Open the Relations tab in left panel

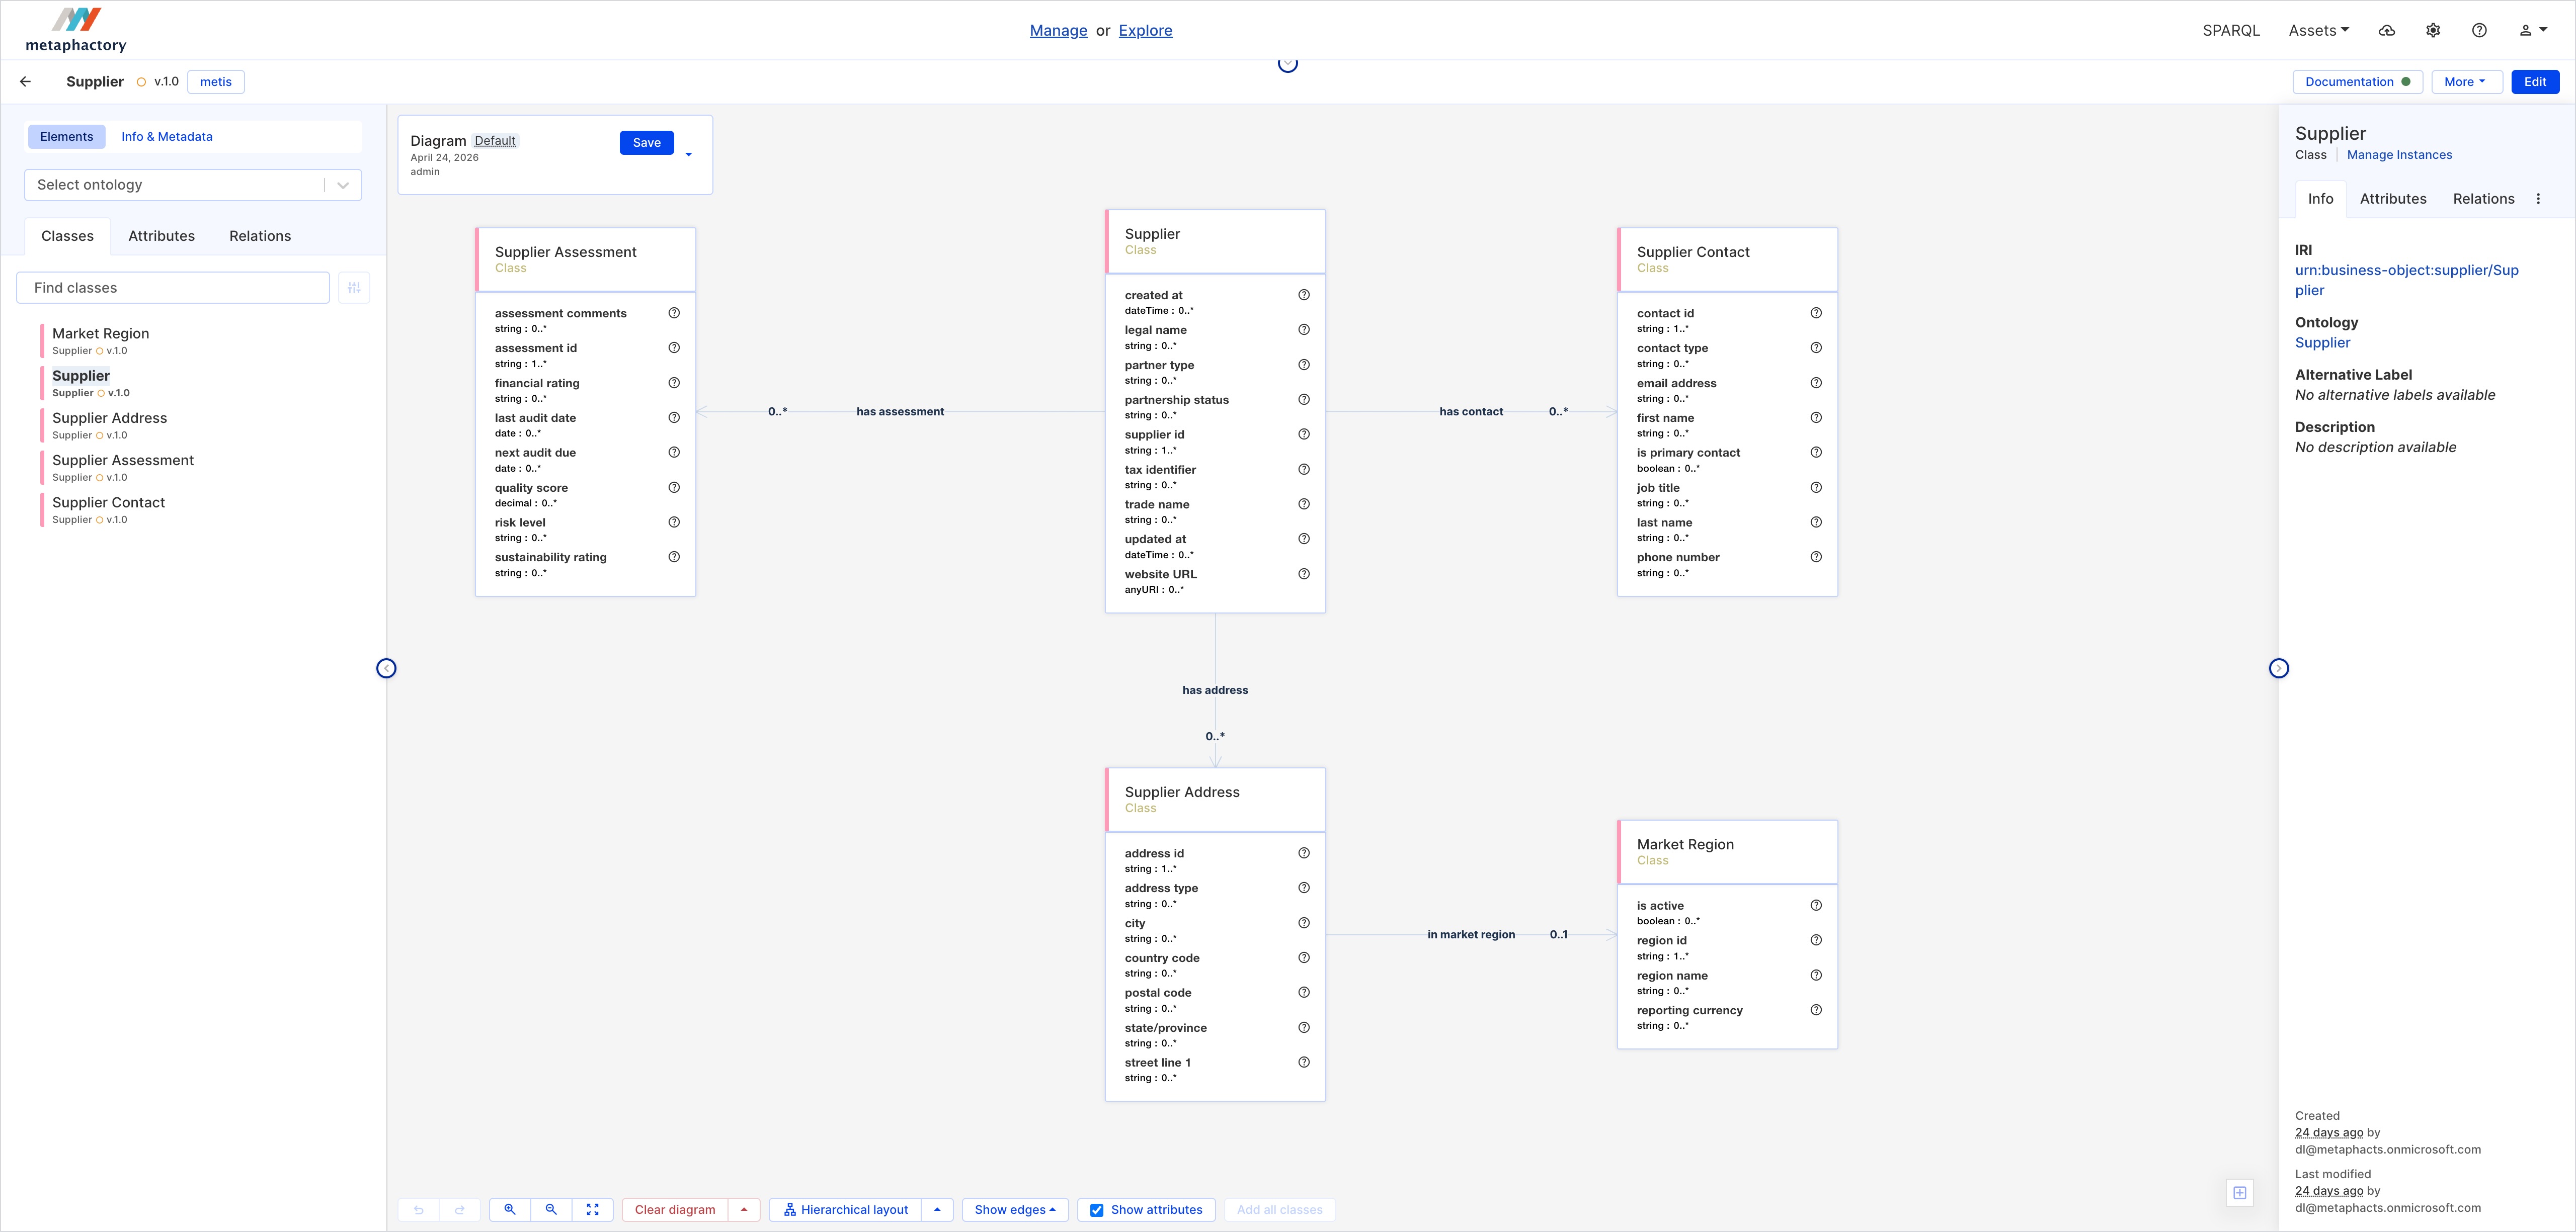tap(260, 236)
